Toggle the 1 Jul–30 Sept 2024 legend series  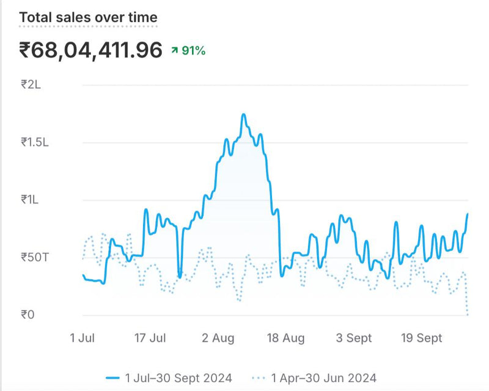[178, 378]
